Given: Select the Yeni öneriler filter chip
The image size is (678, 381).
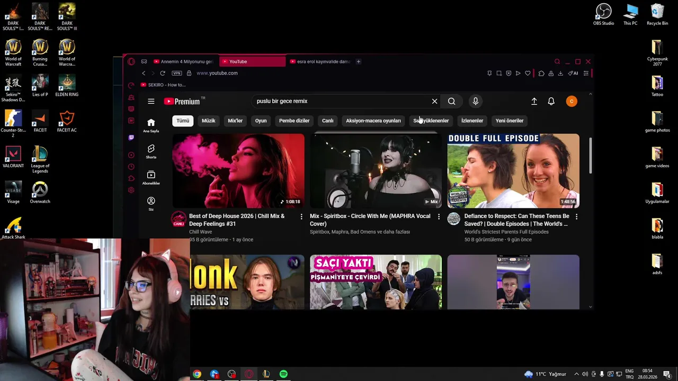Looking at the screenshot, I should click(510, 121).
